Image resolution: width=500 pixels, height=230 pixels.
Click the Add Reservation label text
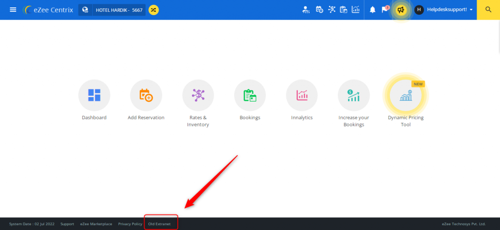(x=146, y=117)
